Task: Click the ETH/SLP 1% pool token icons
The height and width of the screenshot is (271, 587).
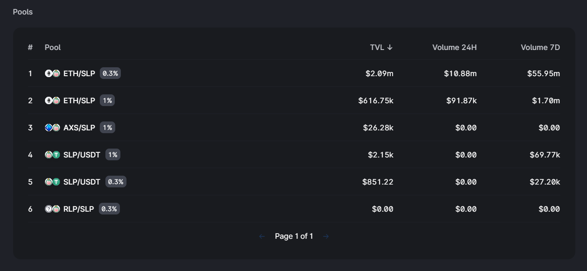Action: pos(52,100)
